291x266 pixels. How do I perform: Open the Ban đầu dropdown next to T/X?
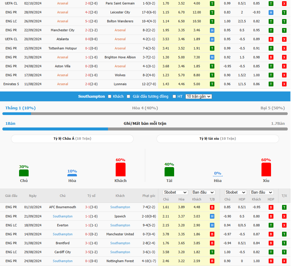262,192
